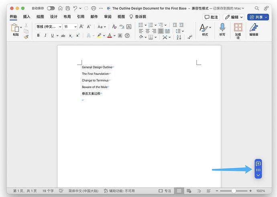This screenshot has height=197, width=277.
Task: Click the word count (19 个字) indicator
Action: (x=49, y=191)
